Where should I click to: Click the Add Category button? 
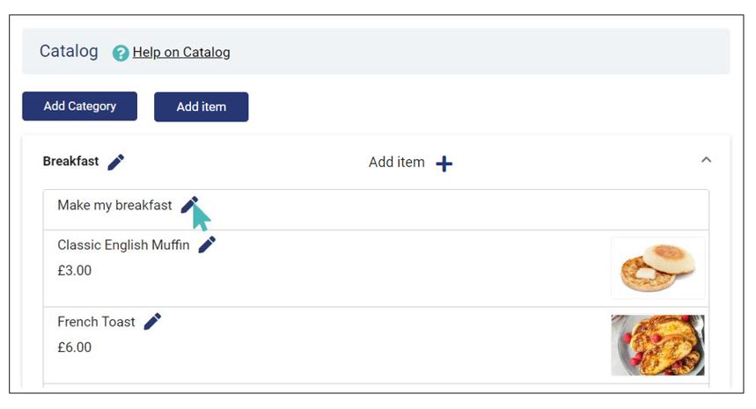tap(79, 106)
